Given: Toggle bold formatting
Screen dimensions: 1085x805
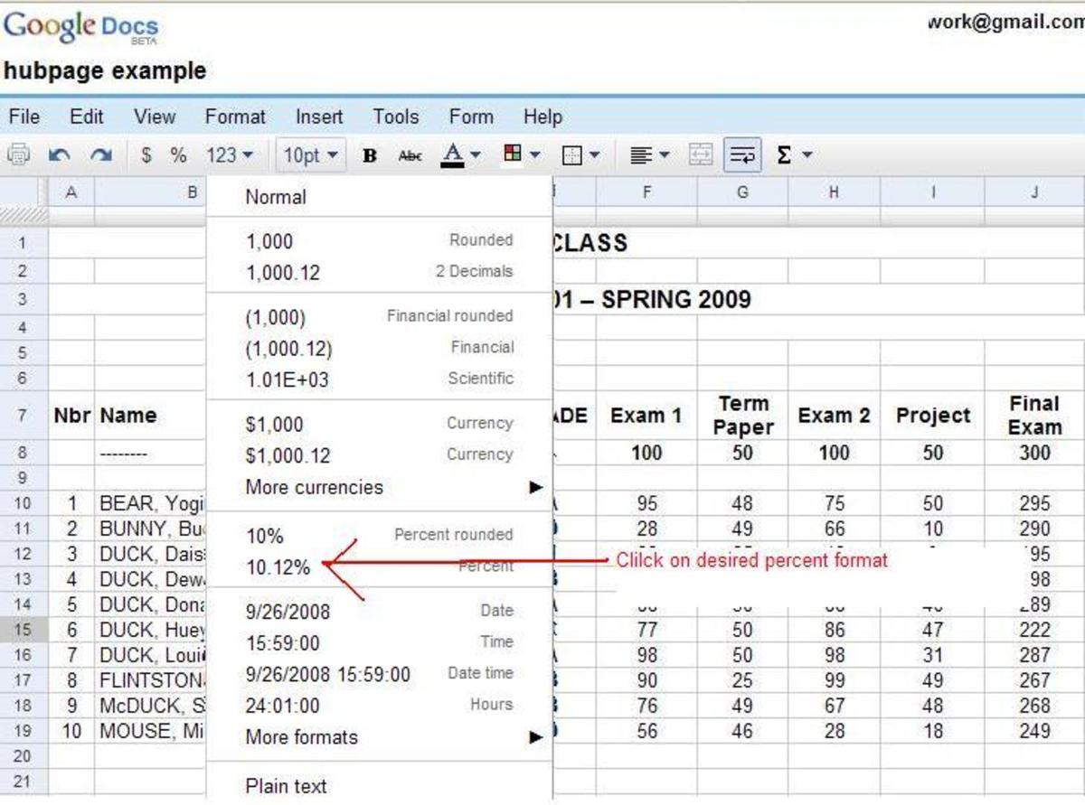Looking at the screenshot, I should [x=370, y=154].
